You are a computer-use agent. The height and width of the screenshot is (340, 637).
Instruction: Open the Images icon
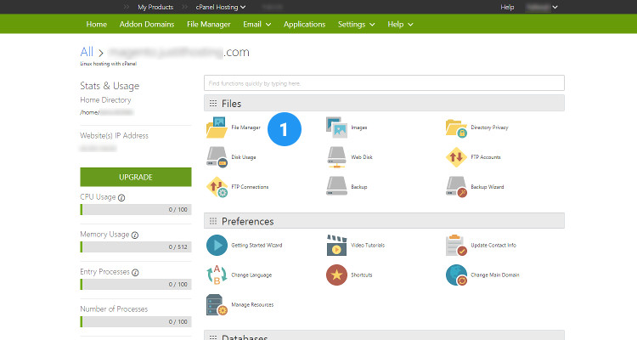pos(336,127)
